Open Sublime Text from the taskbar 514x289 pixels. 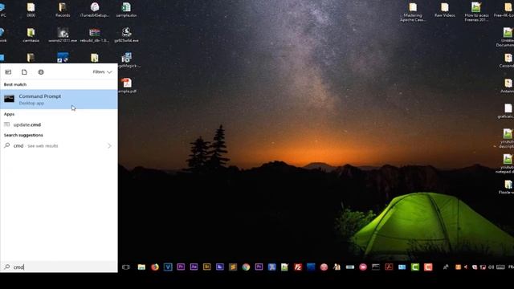click(x=233, y=267)
